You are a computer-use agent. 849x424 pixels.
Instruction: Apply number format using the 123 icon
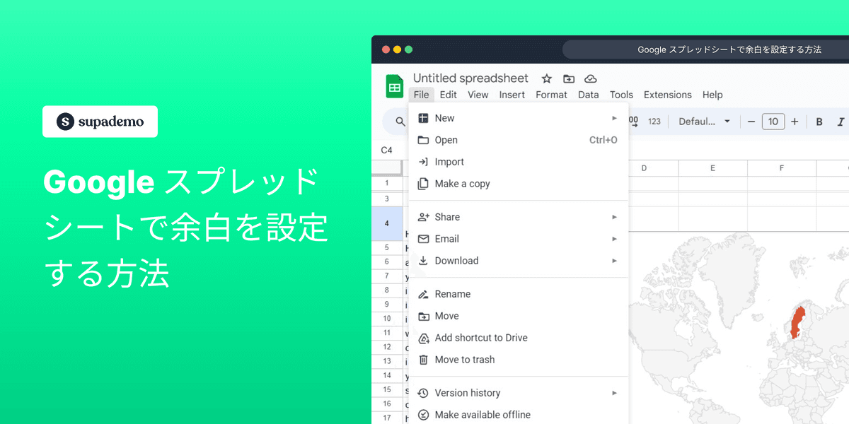point(654,121)
